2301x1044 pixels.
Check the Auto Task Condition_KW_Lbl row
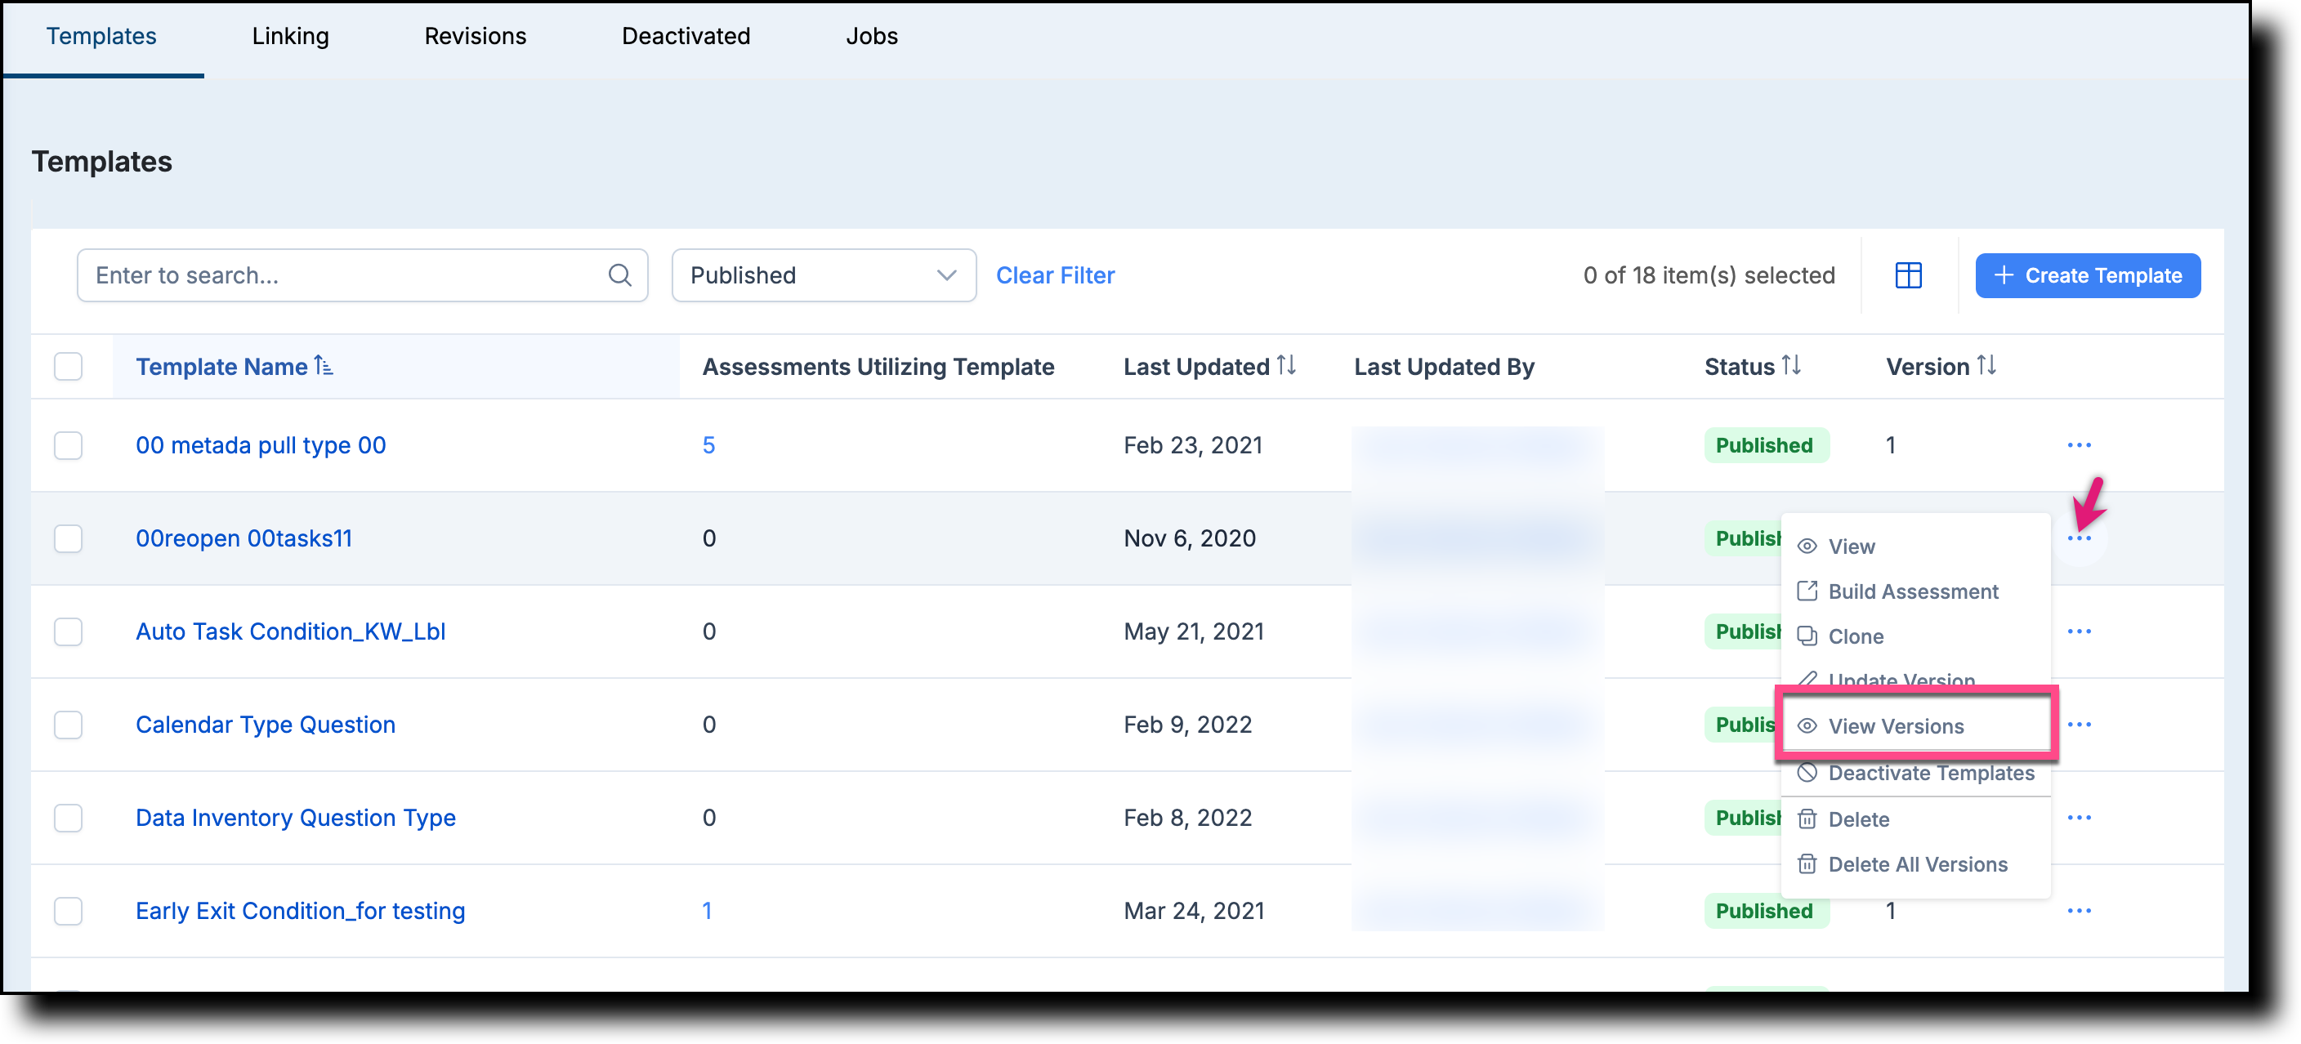pos(68,631)
